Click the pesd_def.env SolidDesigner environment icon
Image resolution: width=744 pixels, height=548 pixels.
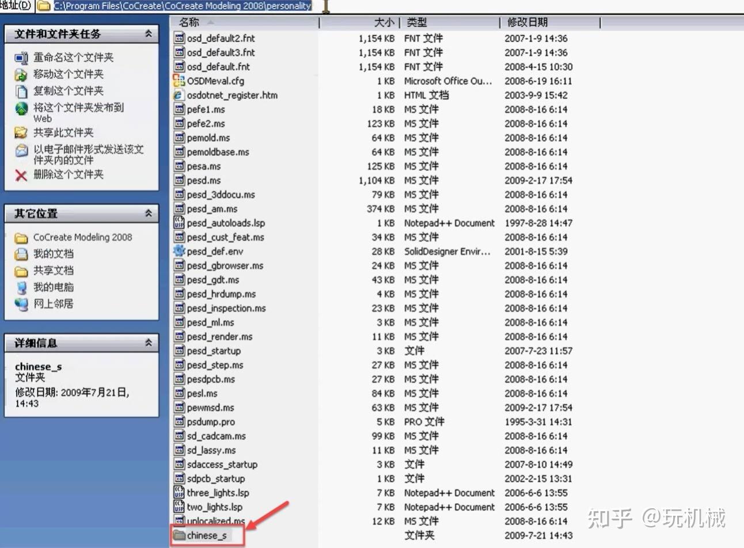point(179,251)
